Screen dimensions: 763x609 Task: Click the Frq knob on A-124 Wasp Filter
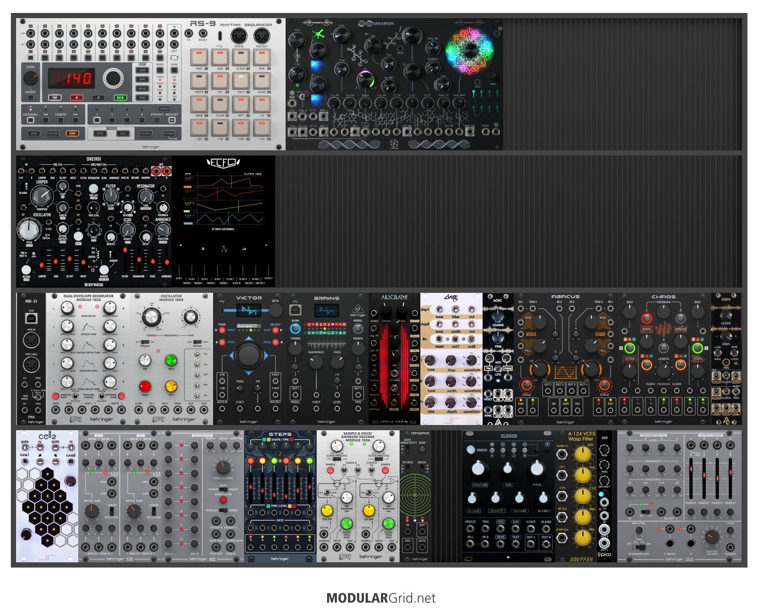[x=583, y=475]
